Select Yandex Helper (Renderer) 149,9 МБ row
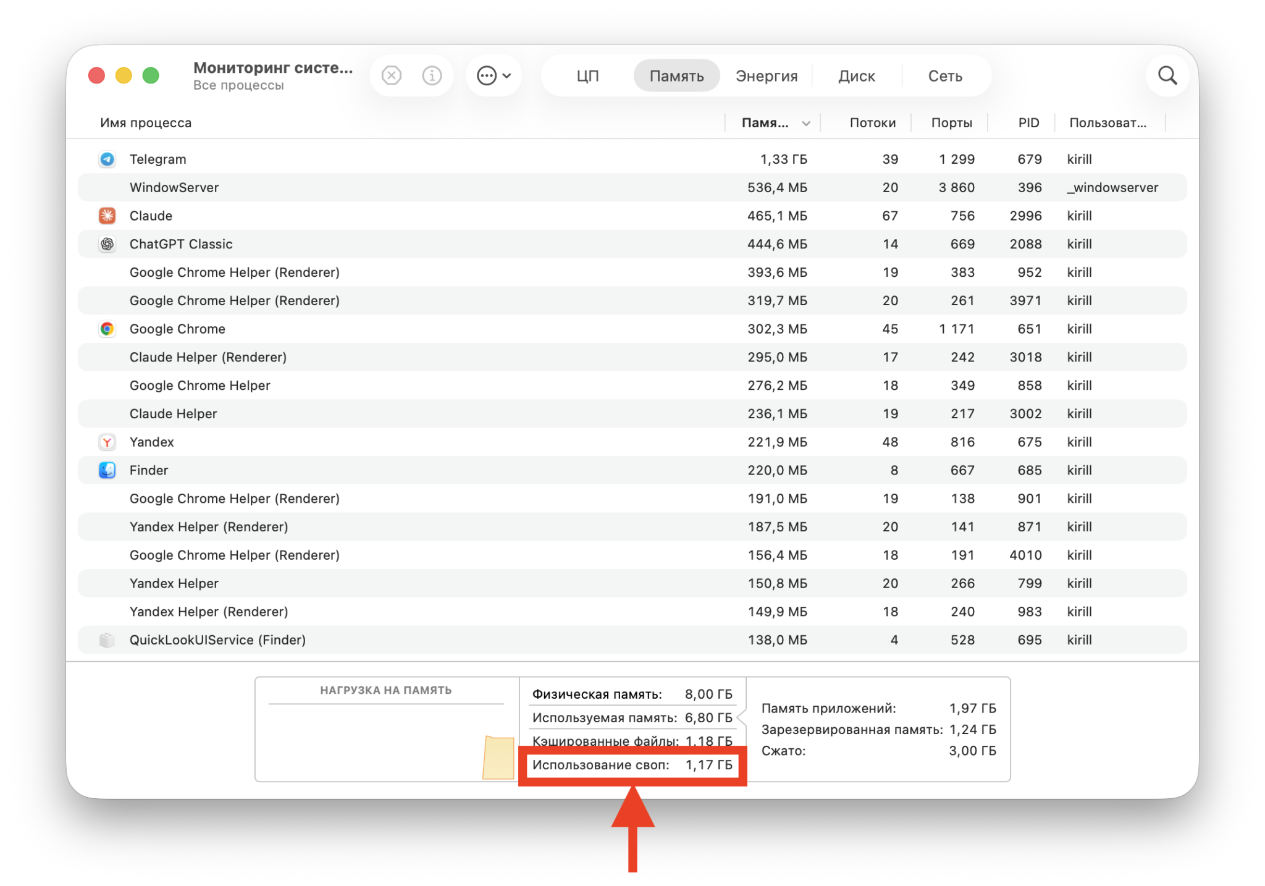 pos(632,612)
